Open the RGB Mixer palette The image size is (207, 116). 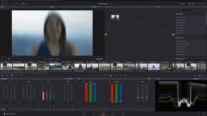click(17, 76)
